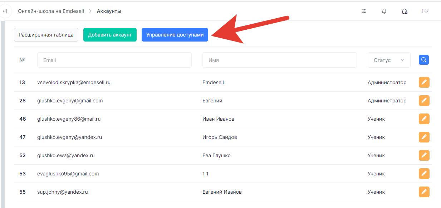Image resolution: width=441 pixels, height=208 pixels.
Task: Focus the Email filter input field
Action: 114,60
